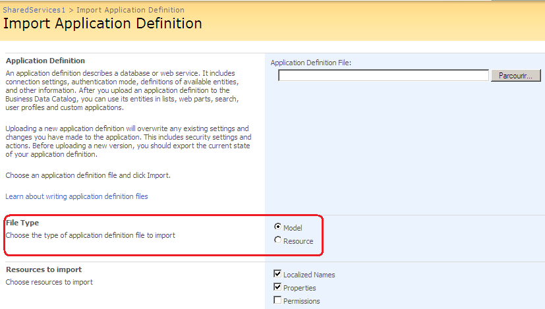Toggle the Properties checkbox

[277, 287]
